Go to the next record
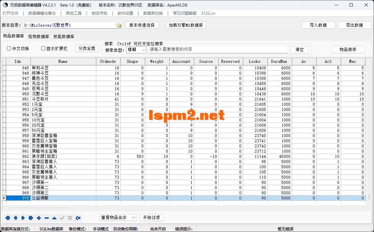 23,218
